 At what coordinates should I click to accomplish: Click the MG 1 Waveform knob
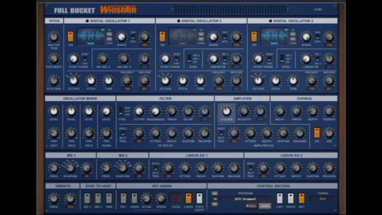[70, 168]
